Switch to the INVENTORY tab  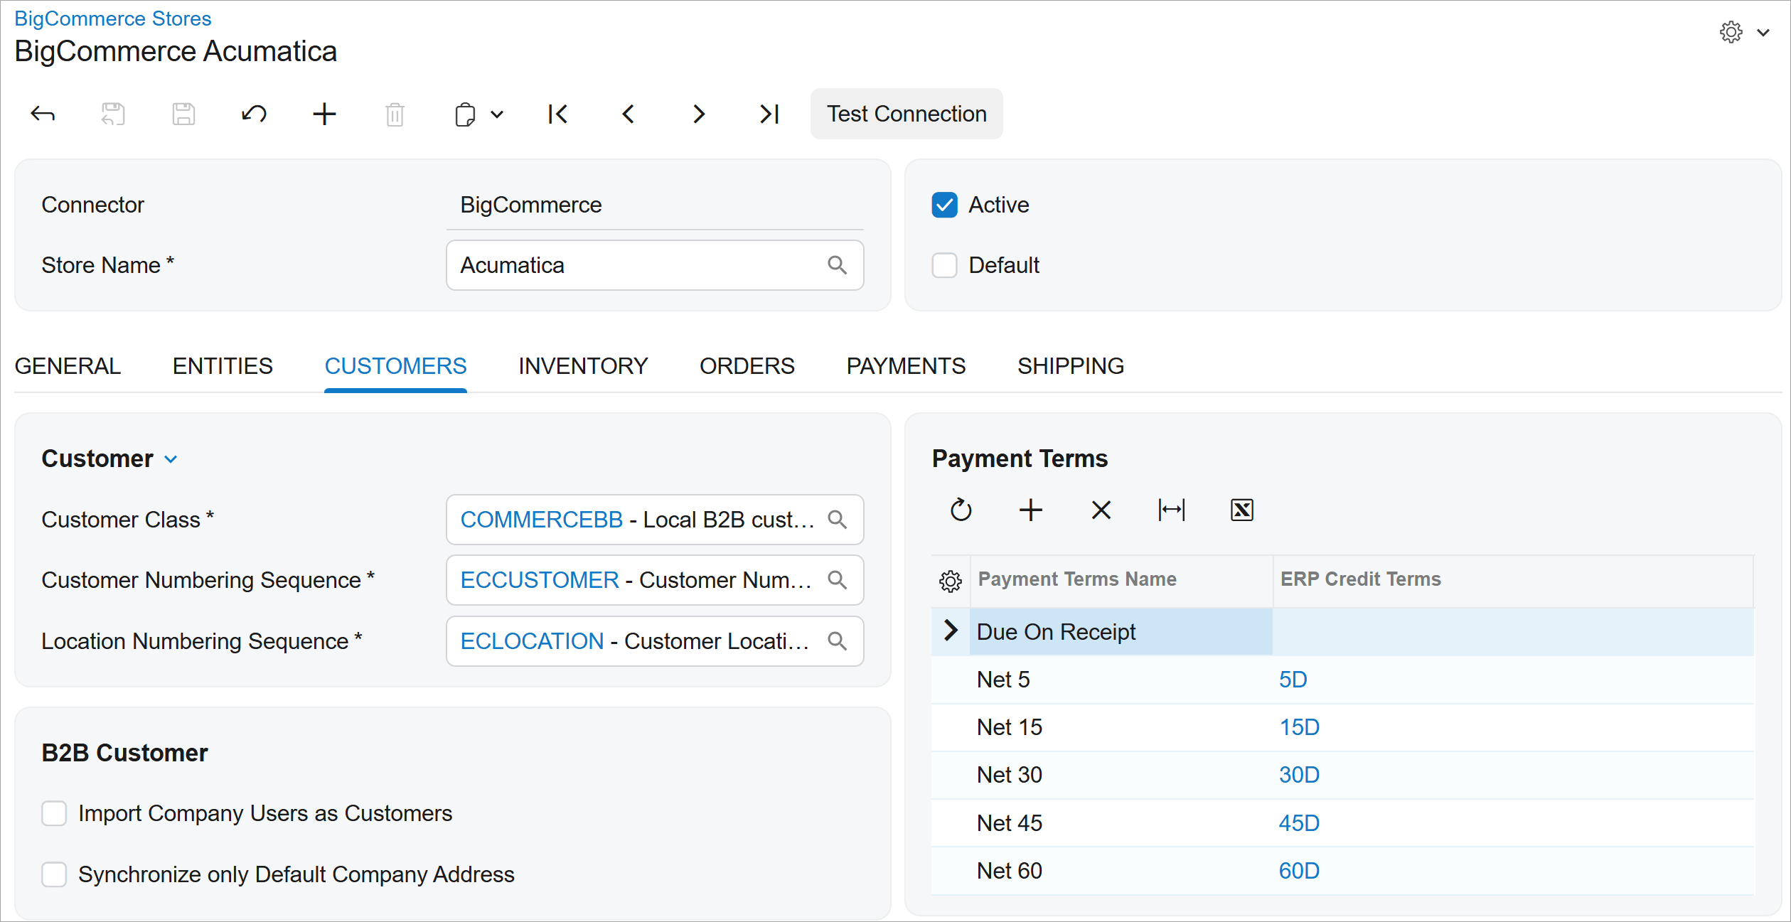coord(583,365)
